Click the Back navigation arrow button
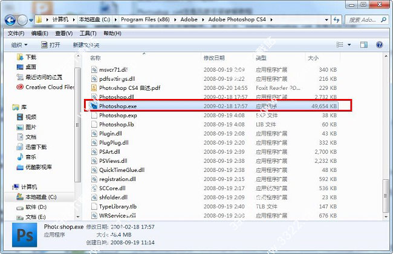Image resolution: width=393 pixels, height=254 pixels. click(x=10, y=20)
